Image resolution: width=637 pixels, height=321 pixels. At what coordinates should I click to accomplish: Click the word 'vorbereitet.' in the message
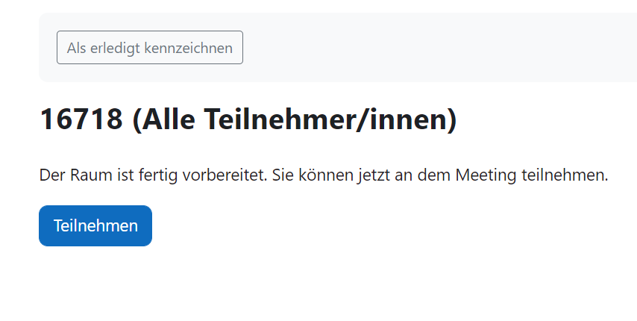(x=225, y=175)
